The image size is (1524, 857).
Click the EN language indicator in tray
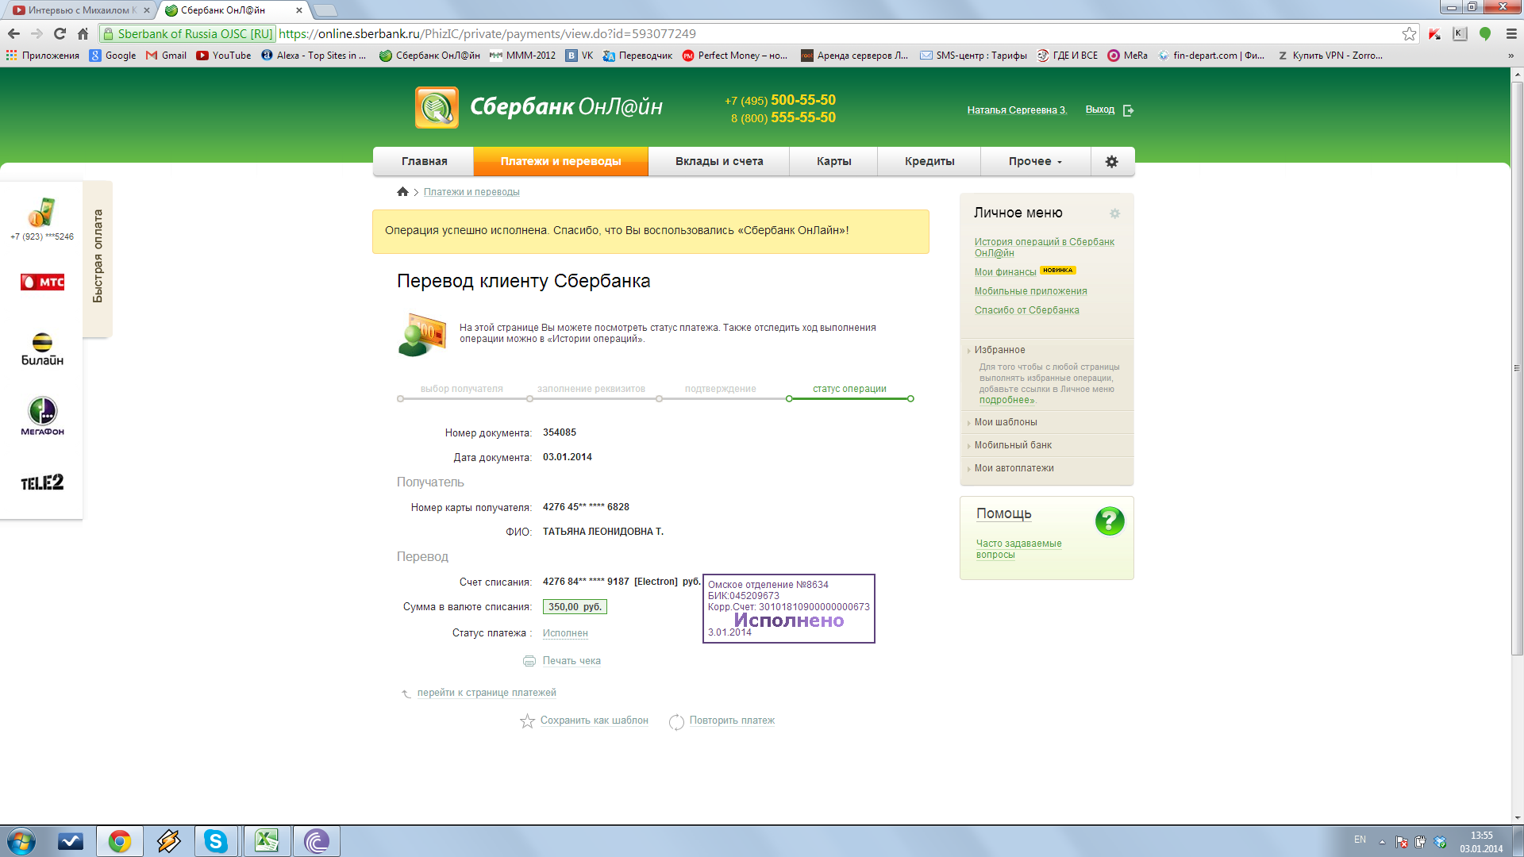pyautogui.click(x=1360, y=840)
